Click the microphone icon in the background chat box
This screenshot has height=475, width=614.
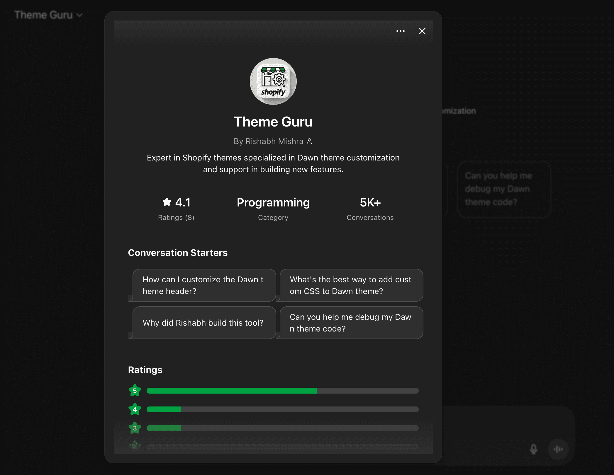tap(534, 449)
